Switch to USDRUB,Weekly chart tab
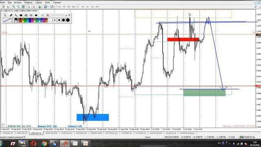The image size is (261, 147). 187,133
